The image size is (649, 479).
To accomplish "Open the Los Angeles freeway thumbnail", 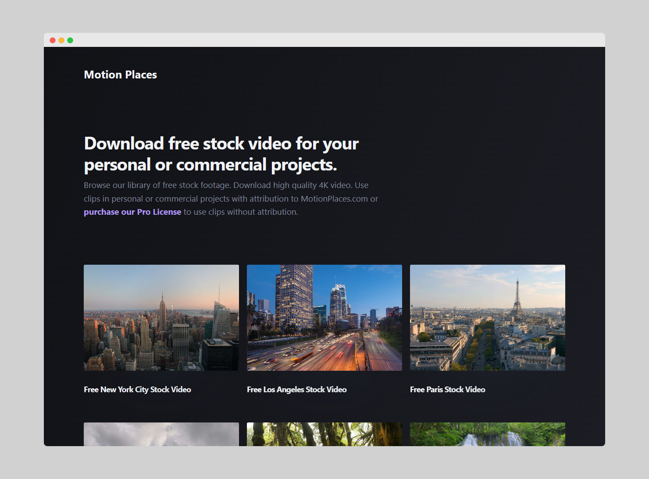I will click(x=324, y=318).
